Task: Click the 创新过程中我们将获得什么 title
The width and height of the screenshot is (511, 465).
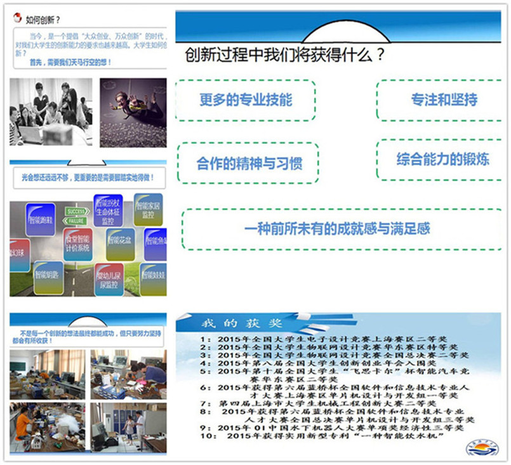Action: tap(284, 55)
